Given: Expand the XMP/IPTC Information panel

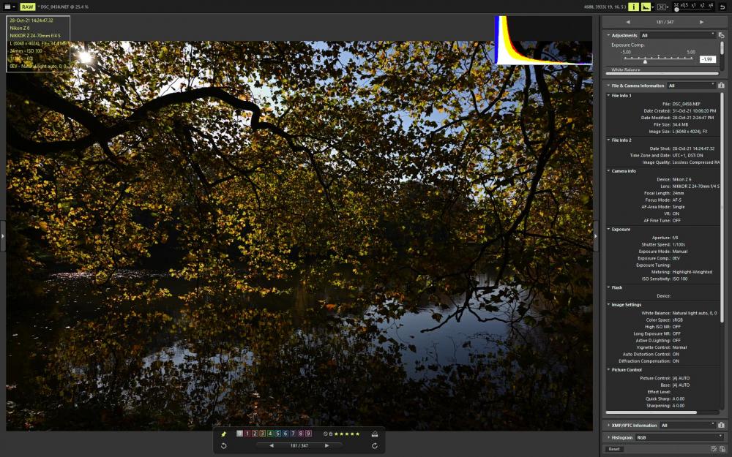Looking at the screenshot, I should [608, 426].
